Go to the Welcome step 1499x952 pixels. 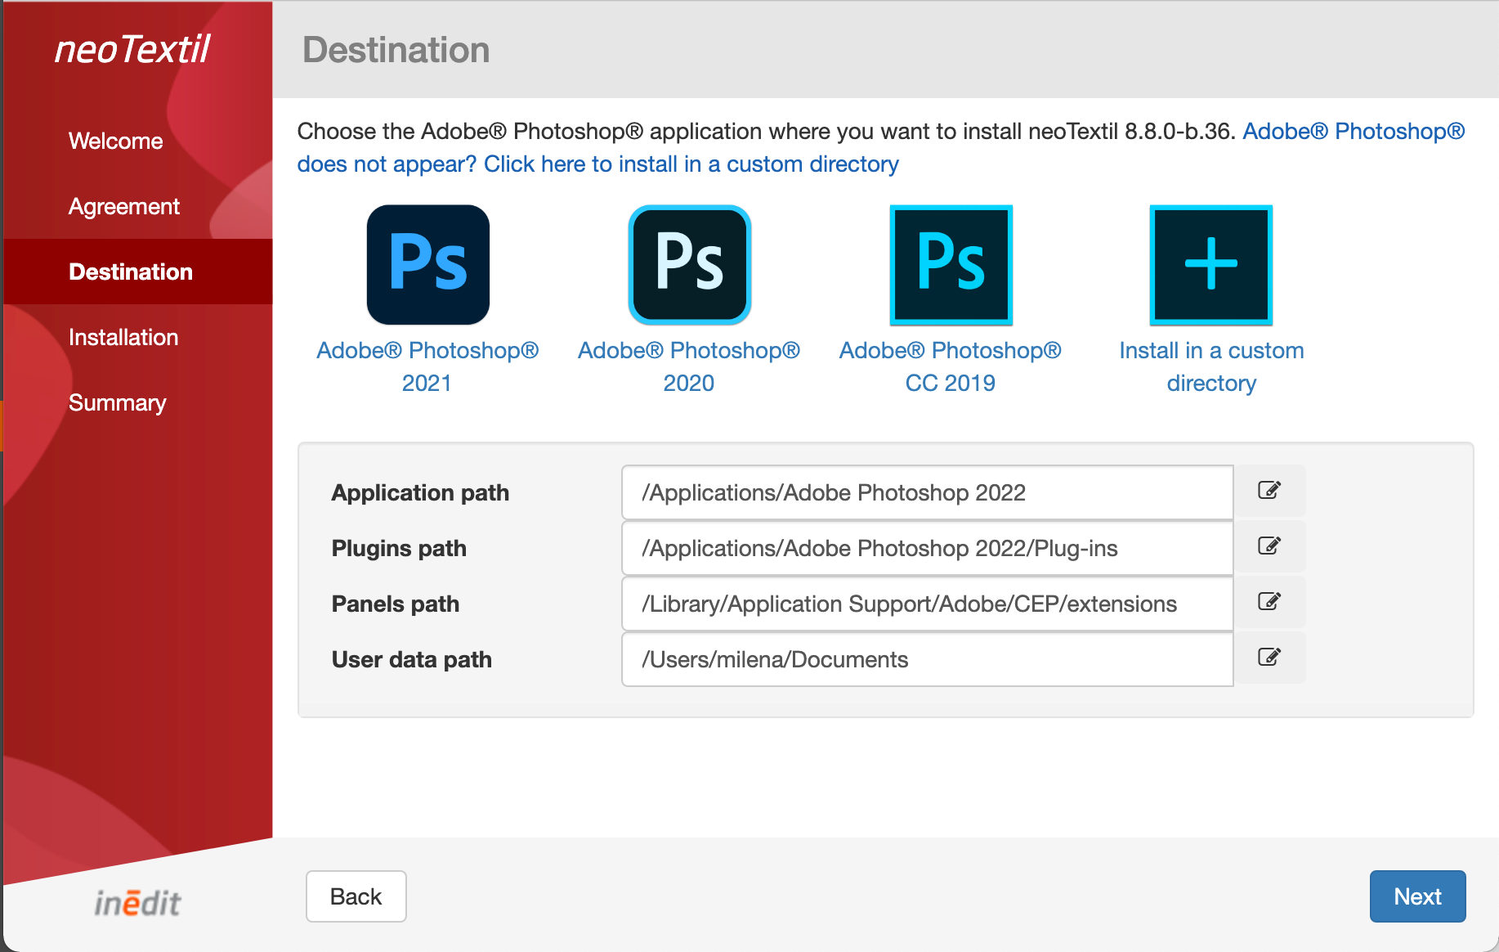pyautogui.click(x=116, y=141)
